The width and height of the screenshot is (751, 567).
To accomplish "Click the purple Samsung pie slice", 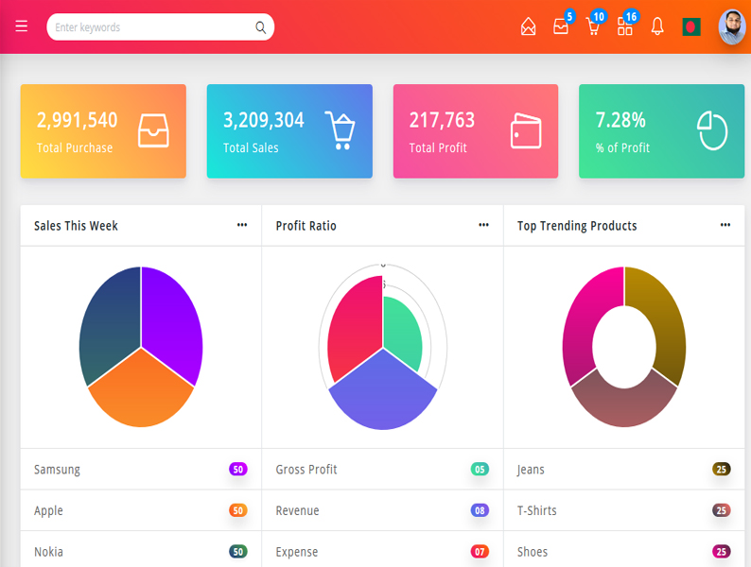I will 172,321.
